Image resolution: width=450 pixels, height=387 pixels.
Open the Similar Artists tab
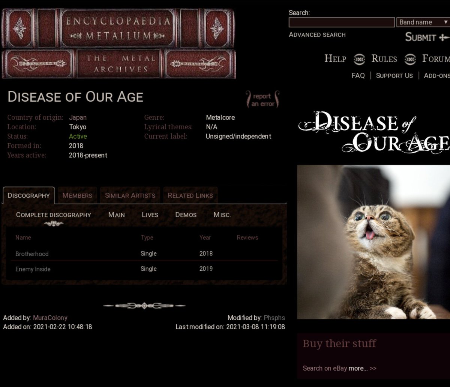tap(130, 195)
